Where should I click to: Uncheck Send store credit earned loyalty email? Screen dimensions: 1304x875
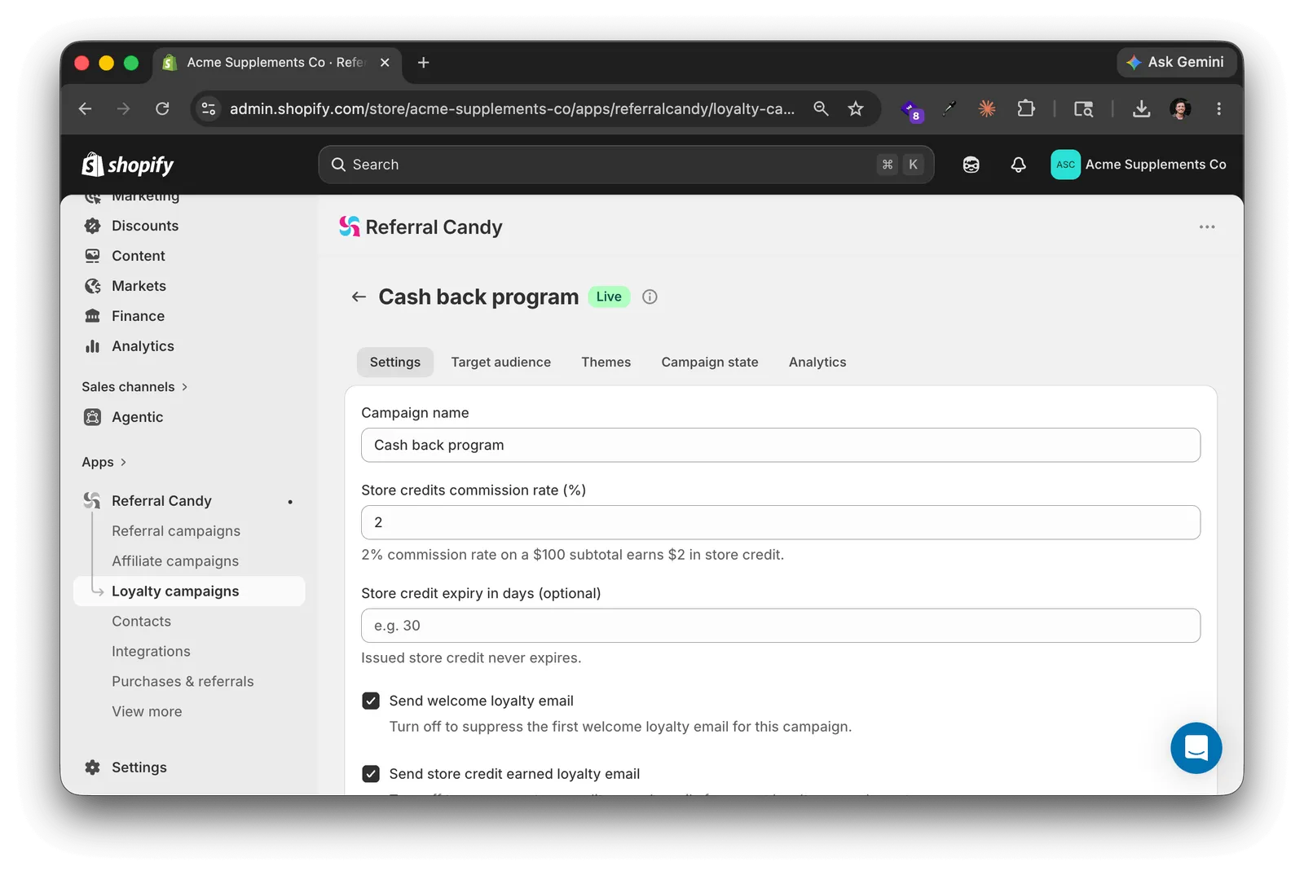371,774
